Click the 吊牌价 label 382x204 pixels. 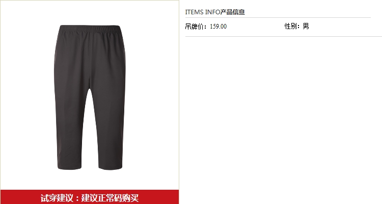pos(194,27)
